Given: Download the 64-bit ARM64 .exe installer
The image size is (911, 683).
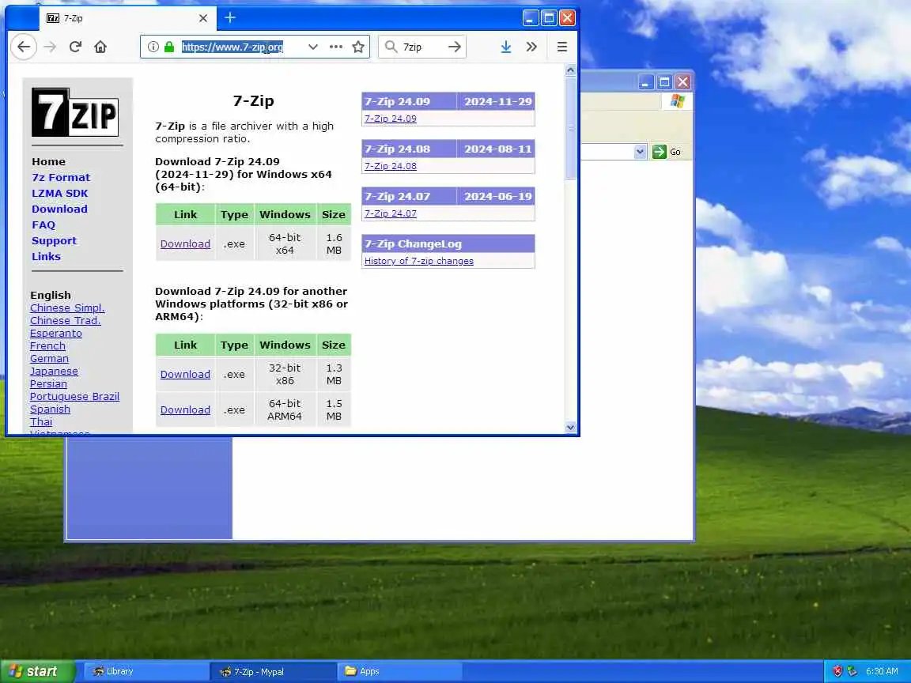Looking at the screenshot, I should (x=185, y=410).
